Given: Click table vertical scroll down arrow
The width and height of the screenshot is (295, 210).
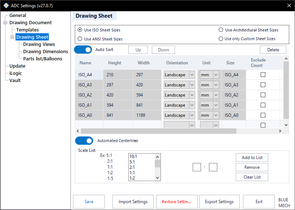Looking at the screenshot, I should click(286, 125).
